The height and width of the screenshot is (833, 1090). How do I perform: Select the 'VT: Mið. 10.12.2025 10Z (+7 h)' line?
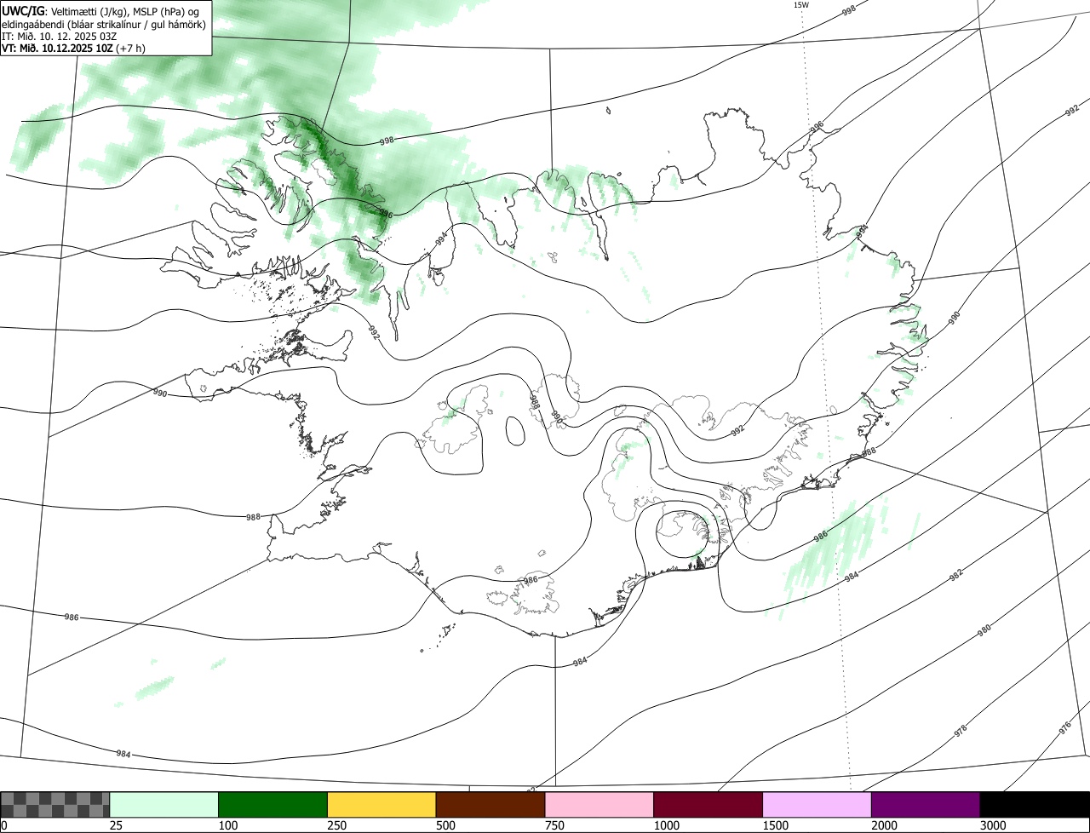(x=73, y=49)
